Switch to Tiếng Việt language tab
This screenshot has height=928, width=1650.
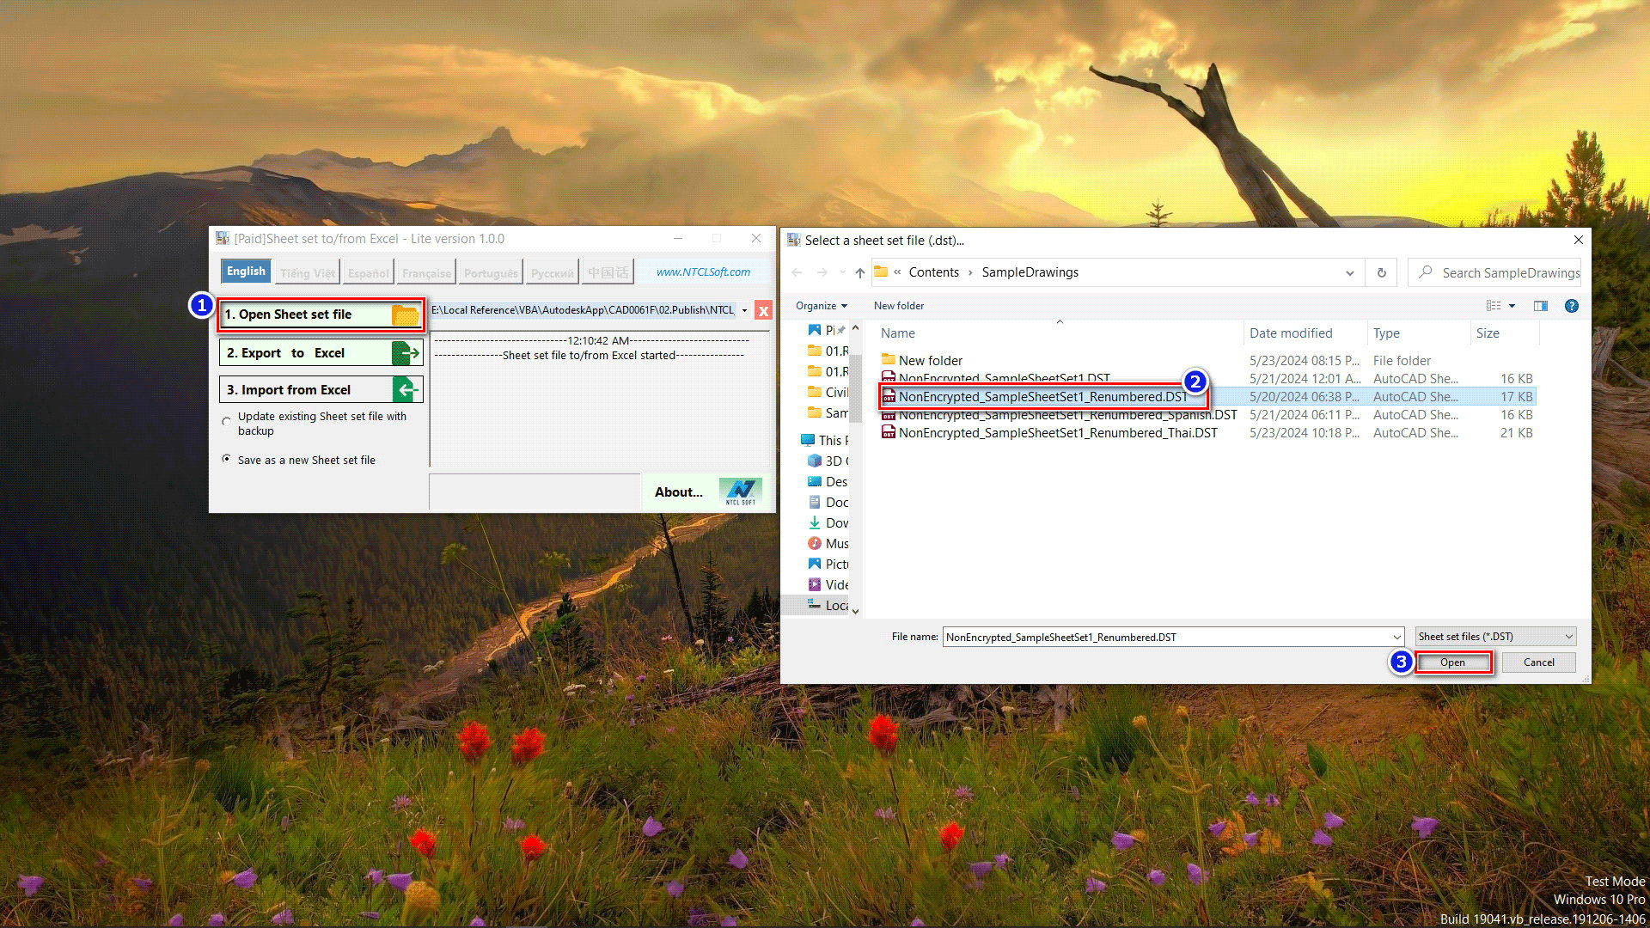[x=307, y=272]
